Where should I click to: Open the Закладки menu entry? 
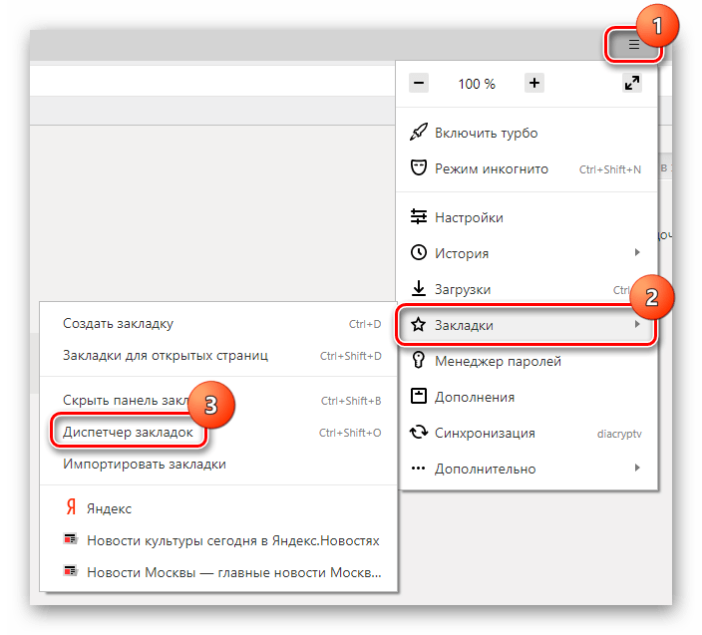pyautogui.click(x=526, y=325)
